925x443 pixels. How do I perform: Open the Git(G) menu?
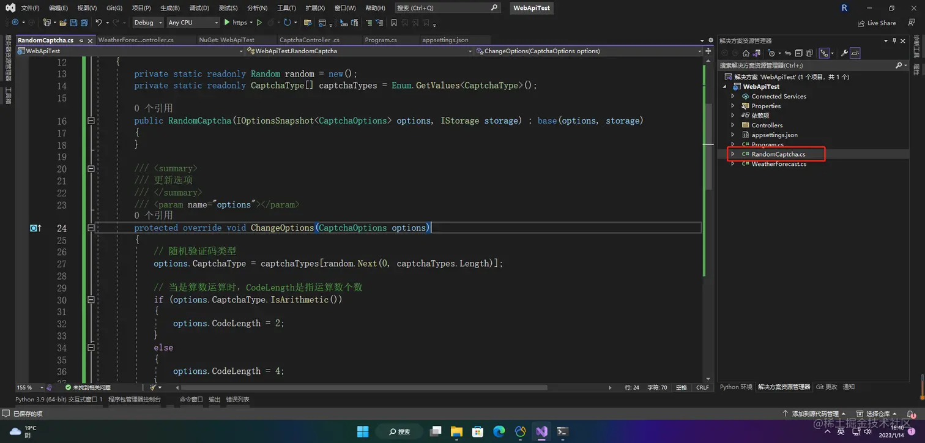[x=114, y=8]
